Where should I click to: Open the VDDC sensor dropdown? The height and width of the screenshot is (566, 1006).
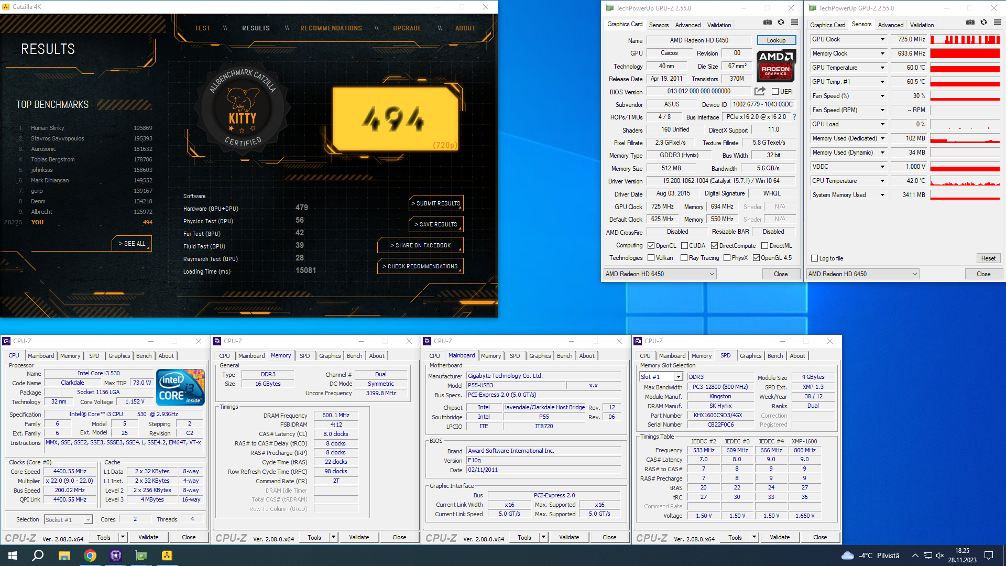point(882,167)
